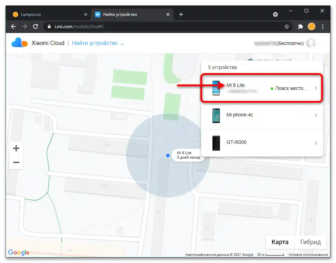
Task: Reload the page with refresh icon
Action: click(x=35, y=26)
